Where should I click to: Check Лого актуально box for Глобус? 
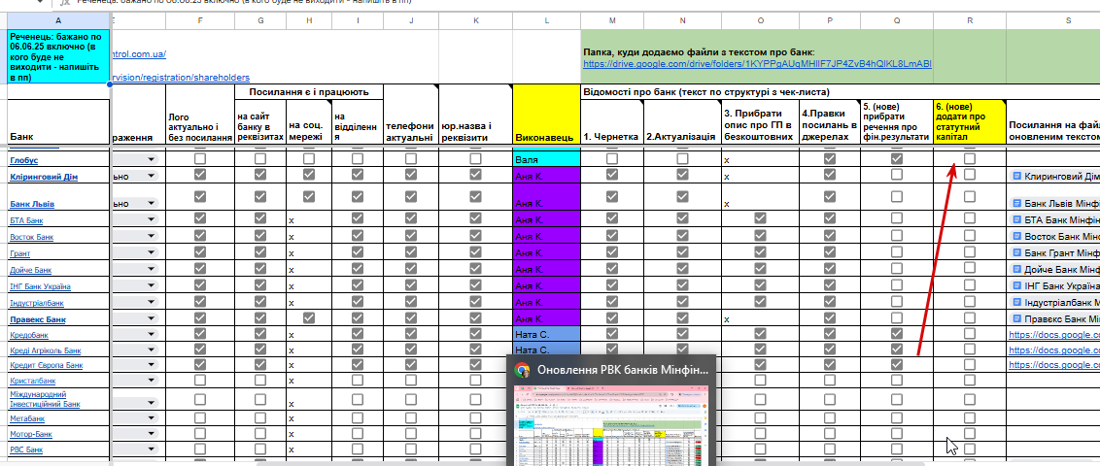pyautogui.click(x=200, y=159)
